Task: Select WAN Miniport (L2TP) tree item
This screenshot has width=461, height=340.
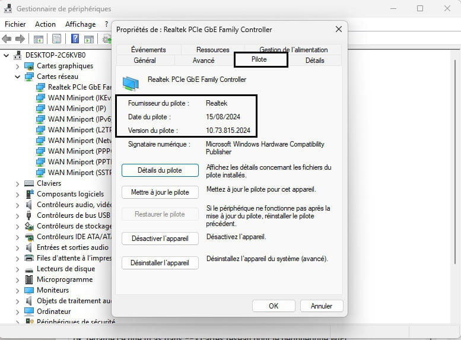Action: click(x=73, y=130)
